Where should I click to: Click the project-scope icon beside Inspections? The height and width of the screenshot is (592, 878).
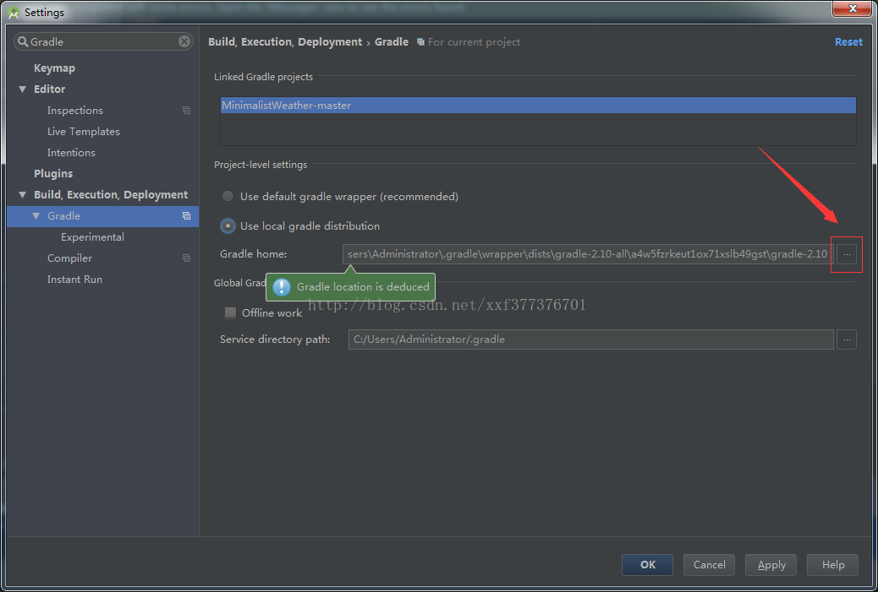tap(186, 111)
